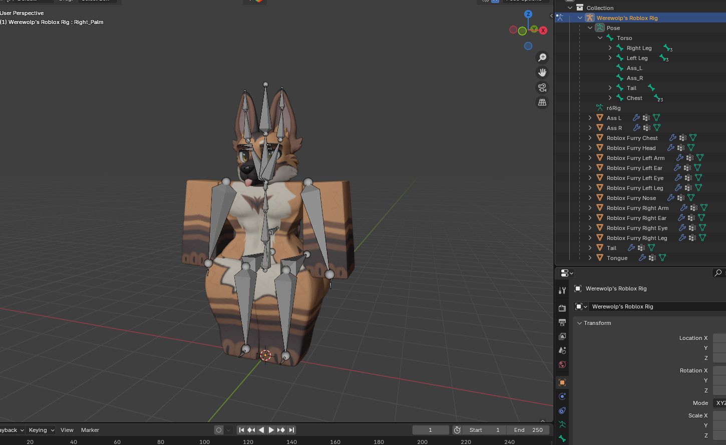Open the Armature data properties tab icon
Image resolution: width=726 pixels, height=445 pixels.
(562, 424)
